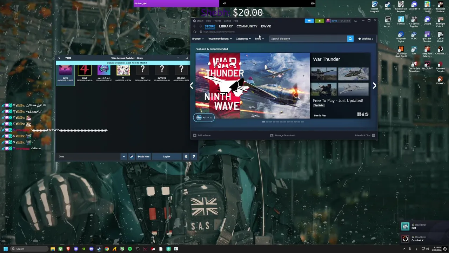The height and width of the screenshot is (253, 449).
Task: Open Manage Downloads in Steam
Action: coord(283,135)
